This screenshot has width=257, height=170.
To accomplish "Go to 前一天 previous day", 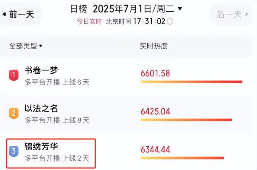I will coord(18,15).
